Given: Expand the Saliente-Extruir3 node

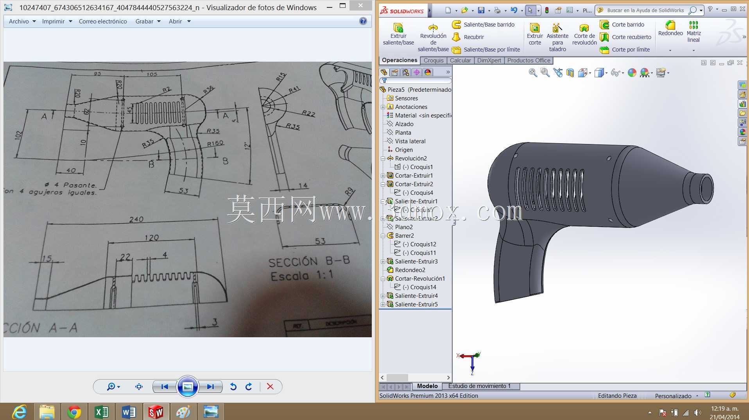Looking at the screenshot, I should (383, 262).
